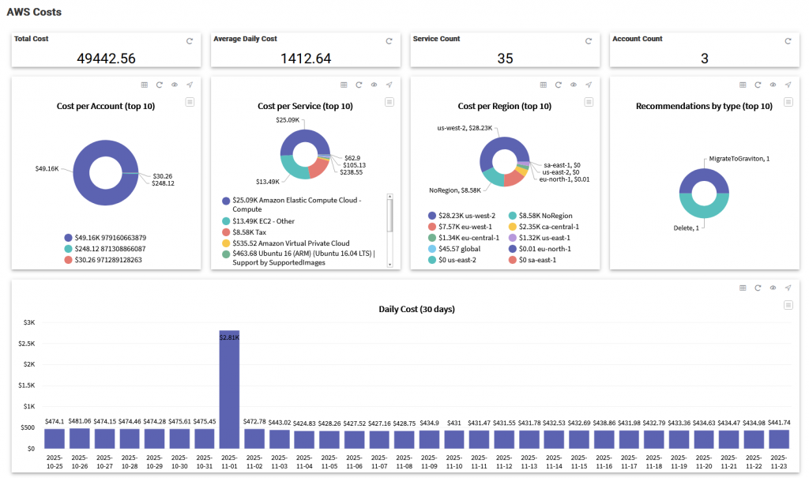Toggle eye visibility icon on Cost per Account

pyautogui.click(x=175, y=85)
